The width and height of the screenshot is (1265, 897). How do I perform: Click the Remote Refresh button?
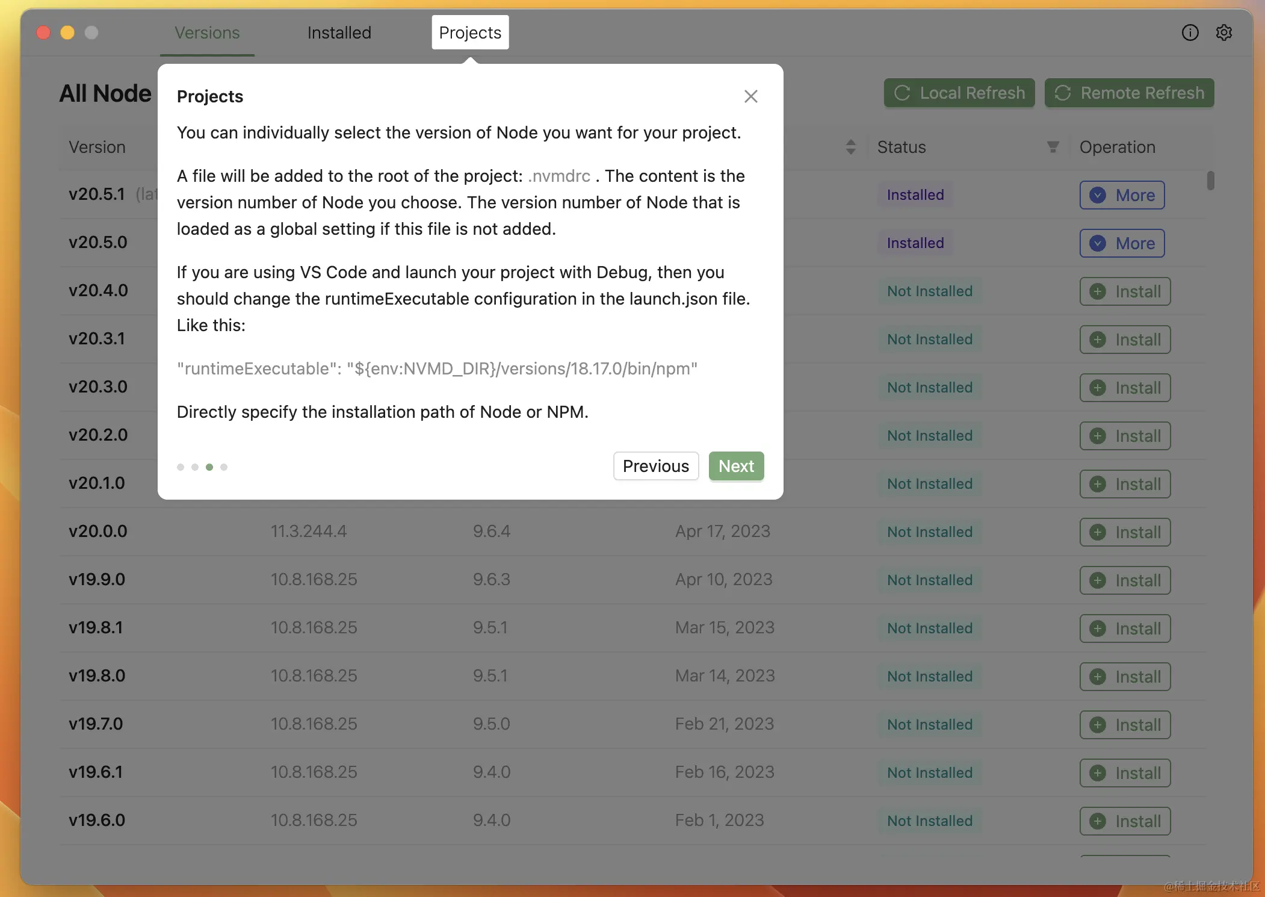1129,93
